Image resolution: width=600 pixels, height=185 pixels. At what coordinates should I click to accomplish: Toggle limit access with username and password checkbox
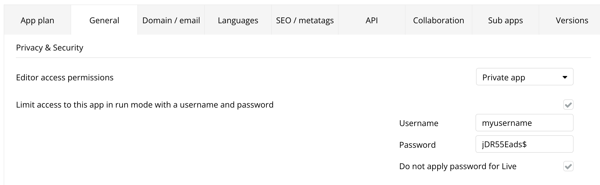(x=568, y=105)
